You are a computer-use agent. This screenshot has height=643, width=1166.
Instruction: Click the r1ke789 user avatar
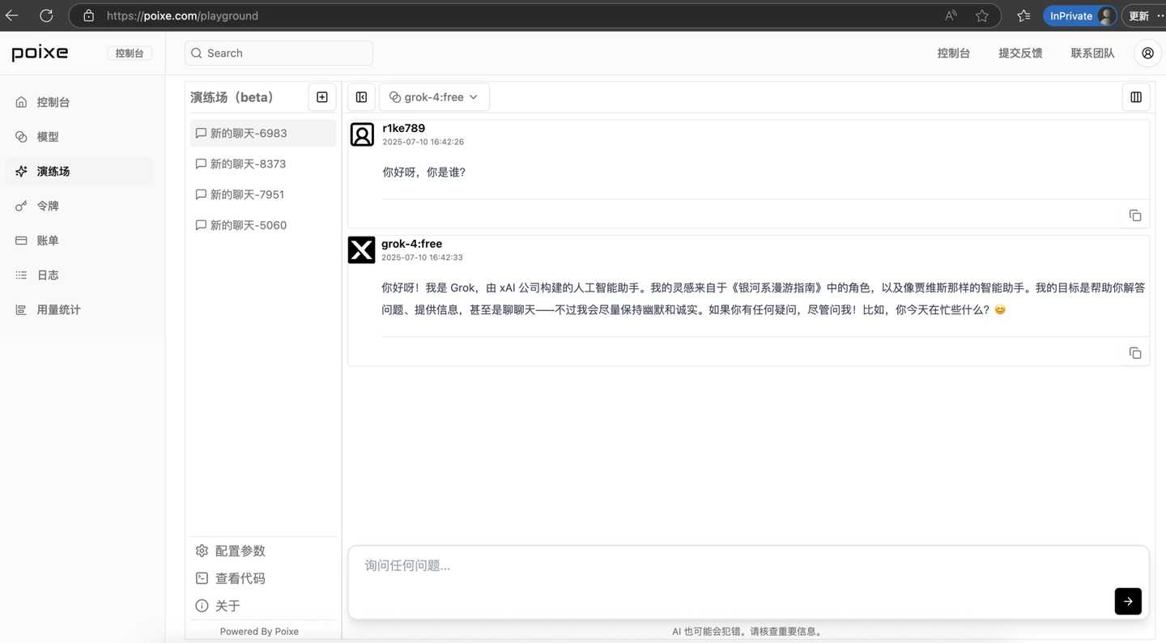coord(362,134)
